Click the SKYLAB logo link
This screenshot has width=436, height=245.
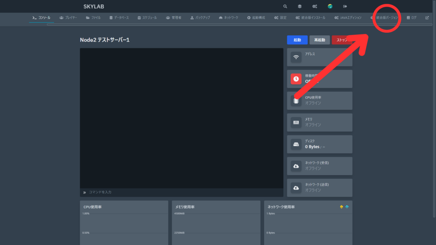pos(94,6)
